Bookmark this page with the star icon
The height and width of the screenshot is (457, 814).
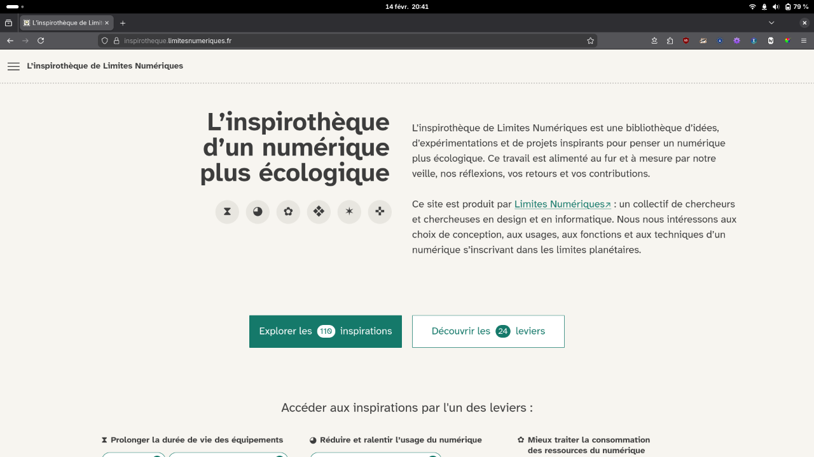click(591, 41)
